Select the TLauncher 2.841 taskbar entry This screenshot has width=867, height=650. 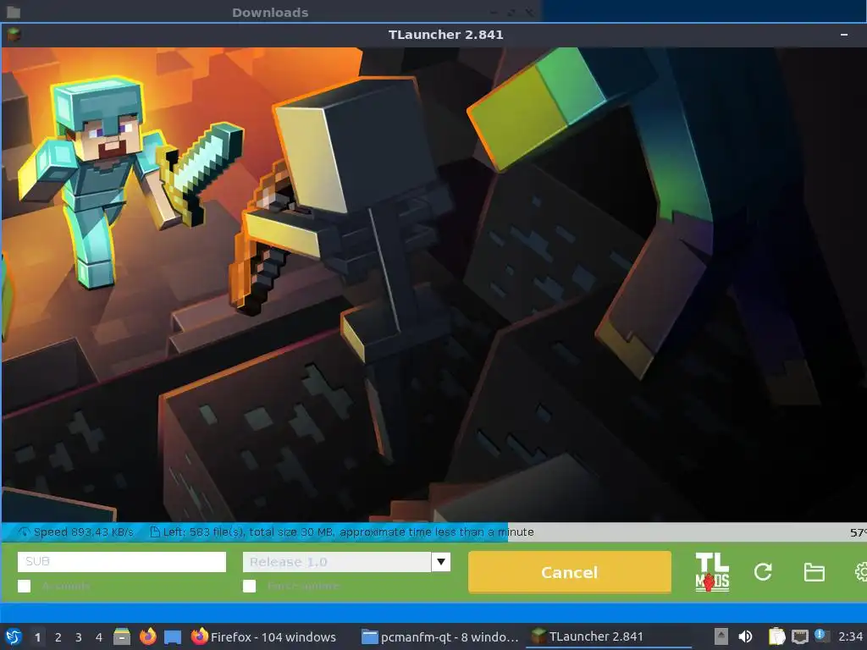coord(608,636)
